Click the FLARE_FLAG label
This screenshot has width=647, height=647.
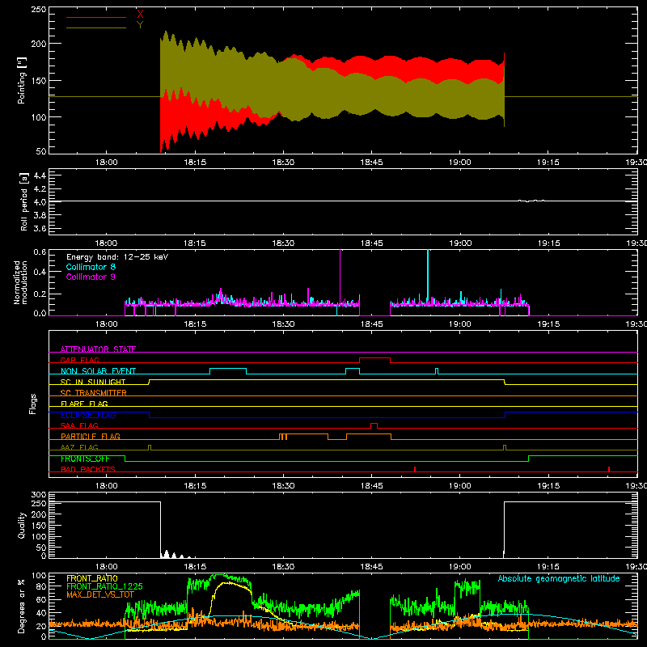point(84,404)
